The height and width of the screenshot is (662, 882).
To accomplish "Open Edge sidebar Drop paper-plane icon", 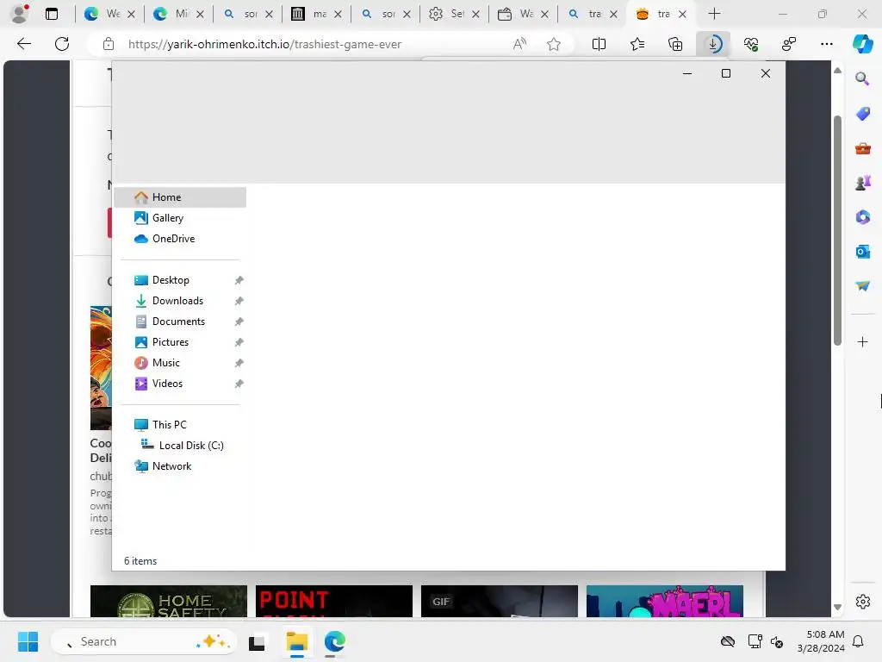I will 863,286.
